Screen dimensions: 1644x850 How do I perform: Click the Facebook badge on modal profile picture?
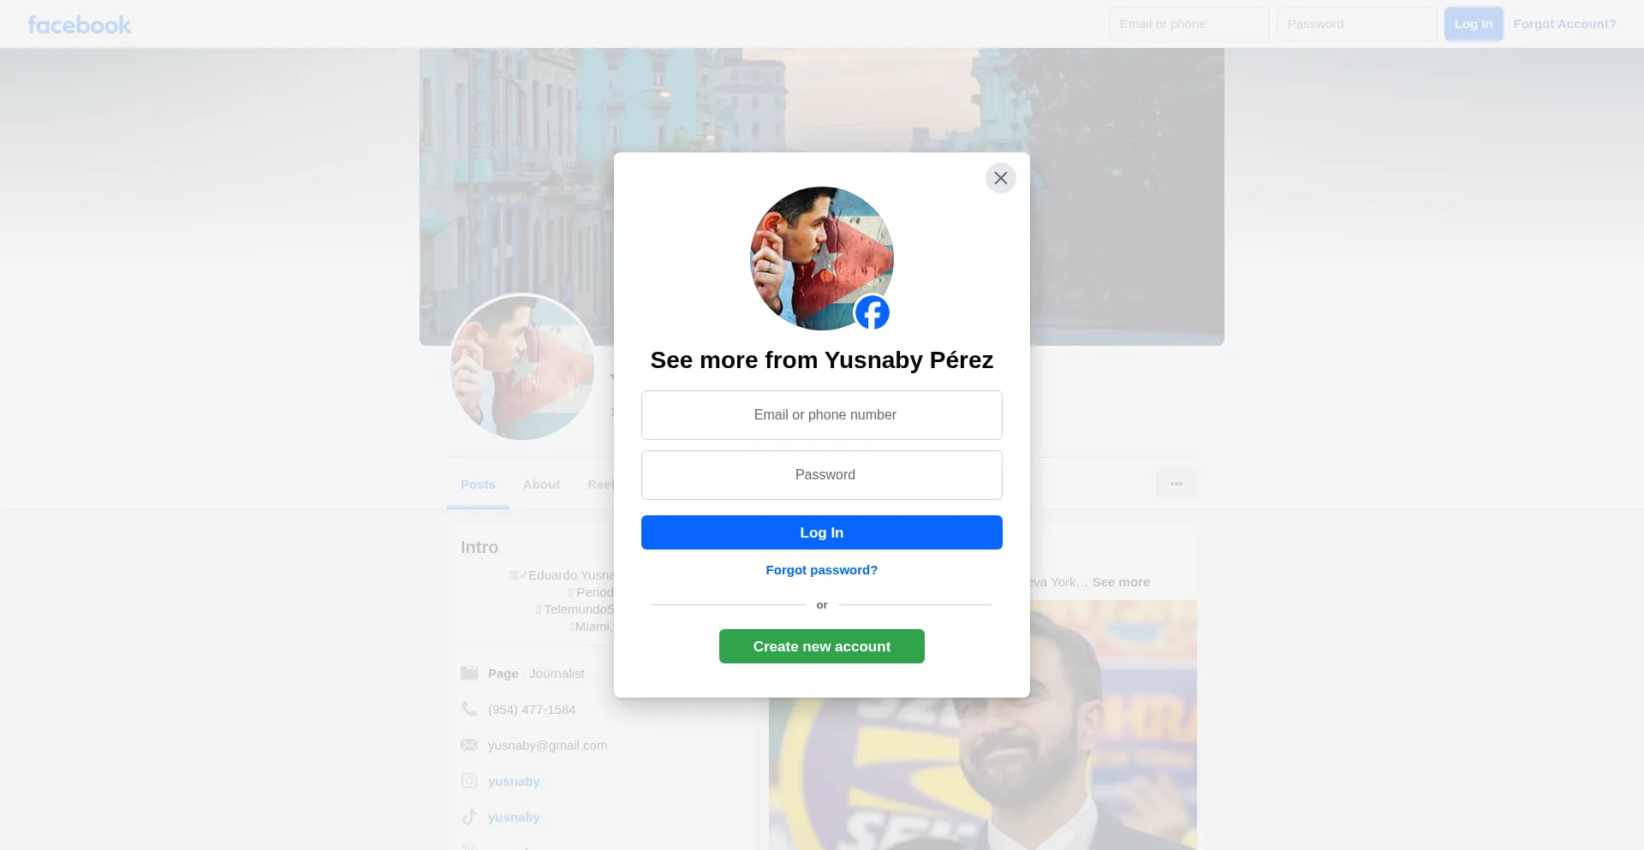tap(872, 312)
